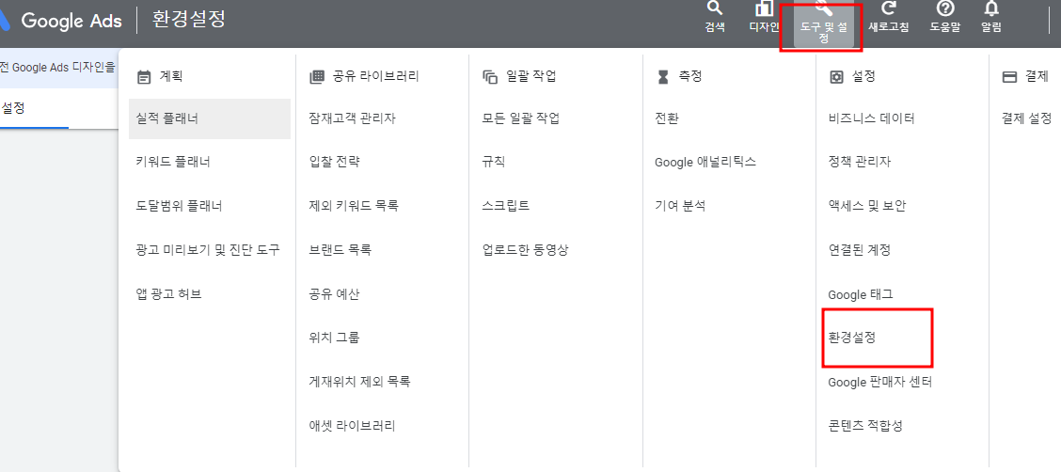Click the 환경설정 page title in header
1061x472 pixels.
pyautogui.click(x=189, y=20)
